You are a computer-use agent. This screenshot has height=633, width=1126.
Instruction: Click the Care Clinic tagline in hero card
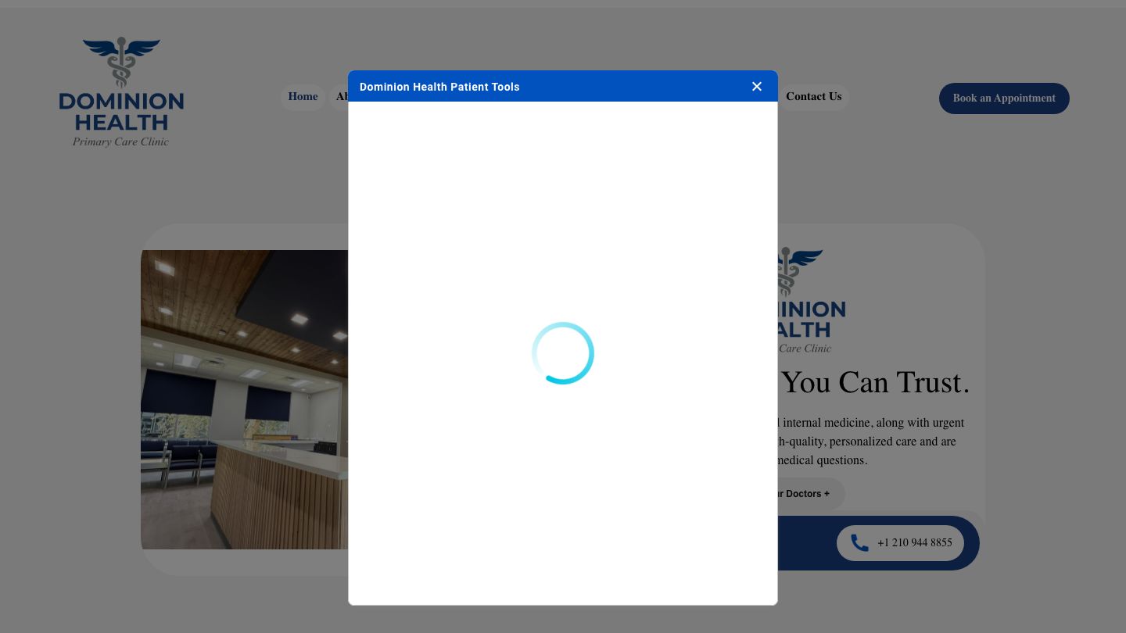pyautogui.click(x=805, y=349)
